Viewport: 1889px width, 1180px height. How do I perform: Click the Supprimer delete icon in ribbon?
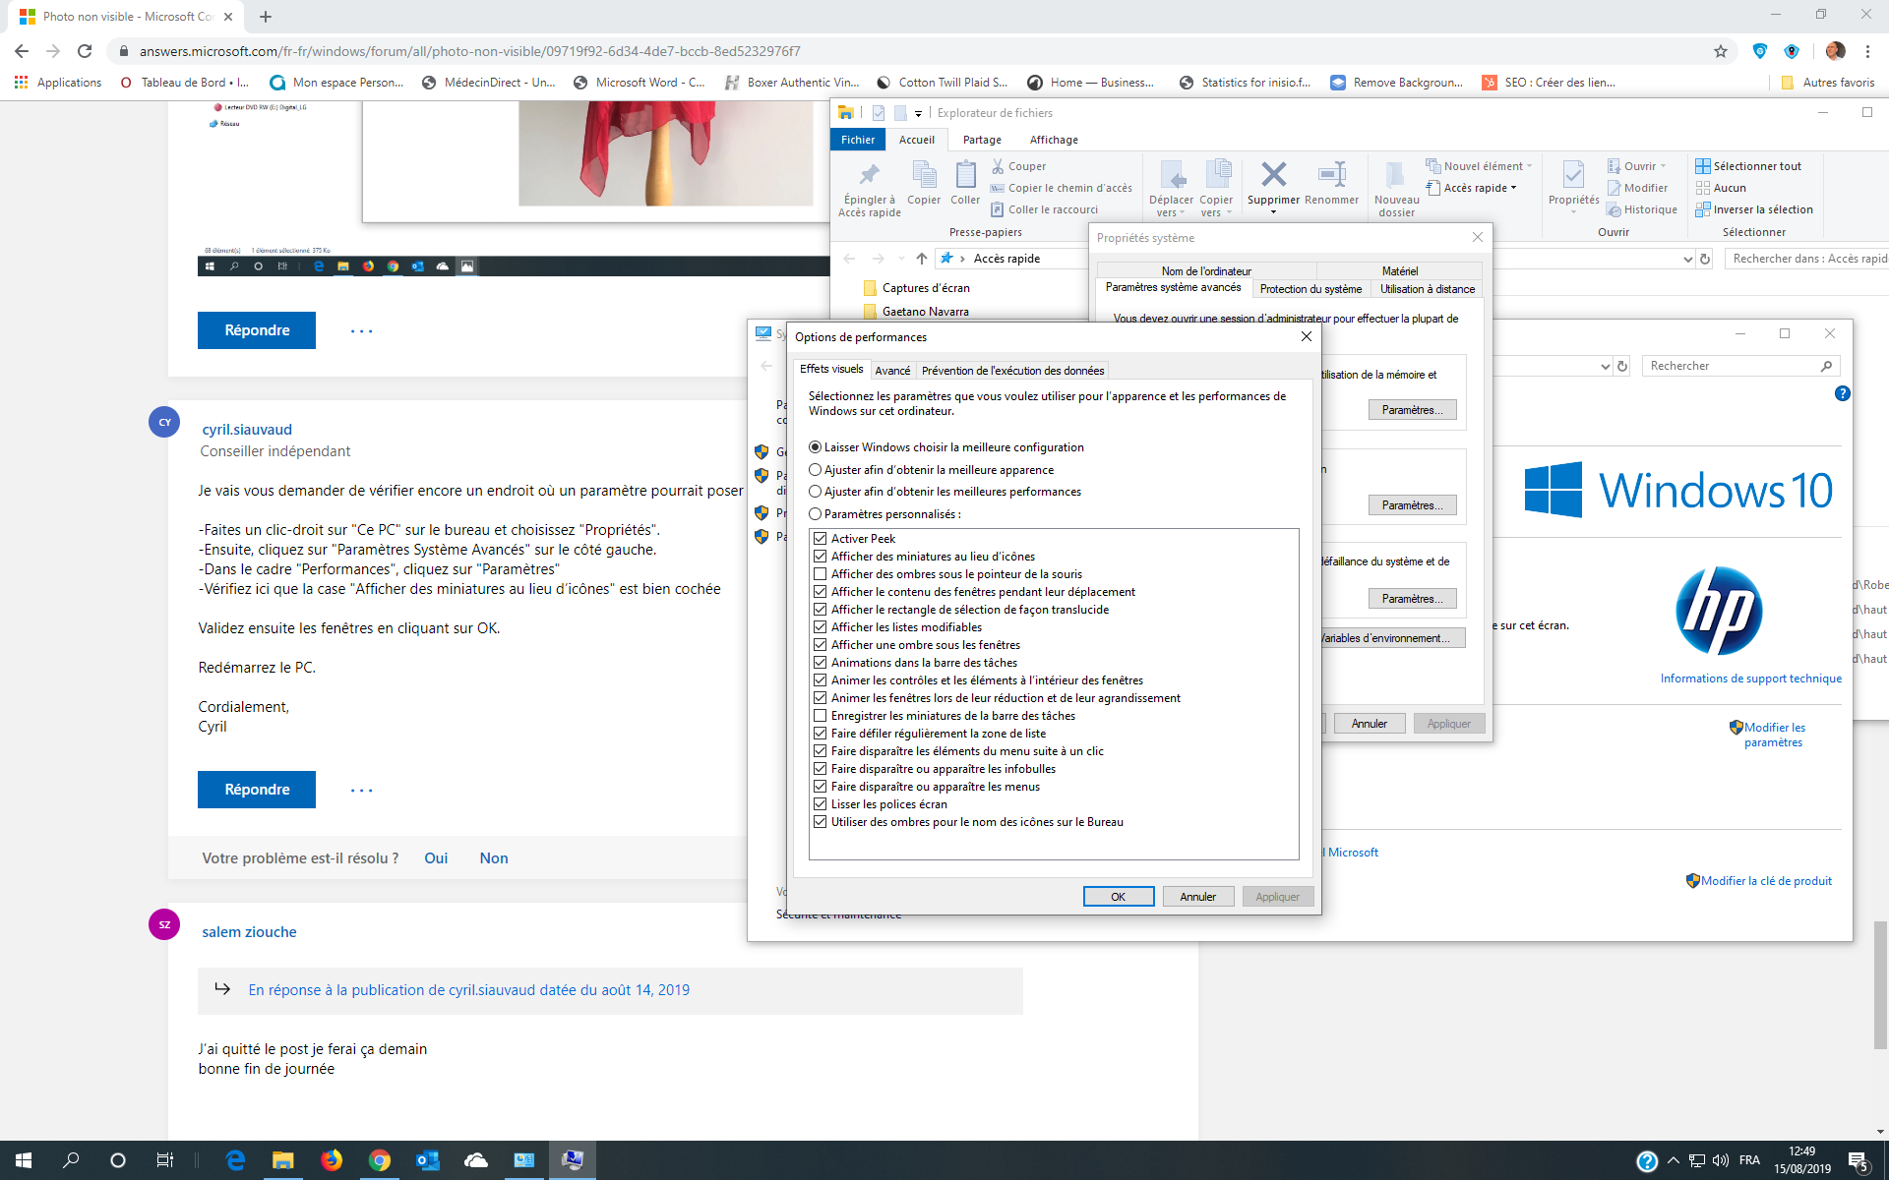(x=1273, y=176)
